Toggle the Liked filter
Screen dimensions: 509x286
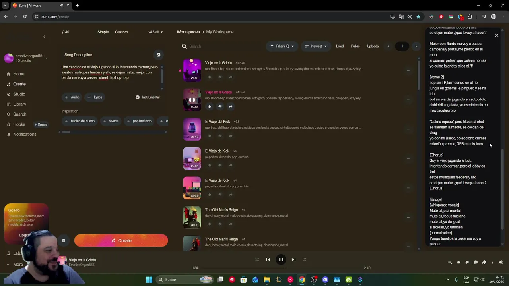[x=340, y=46]
